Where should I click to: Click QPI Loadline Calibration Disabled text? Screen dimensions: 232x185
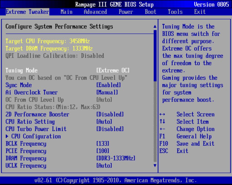pos(55,56)
